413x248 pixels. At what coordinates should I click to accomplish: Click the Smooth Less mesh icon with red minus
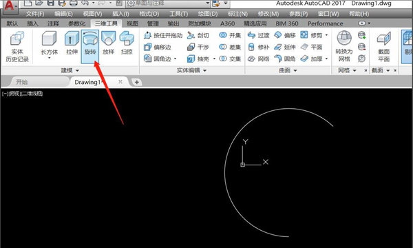361,47
